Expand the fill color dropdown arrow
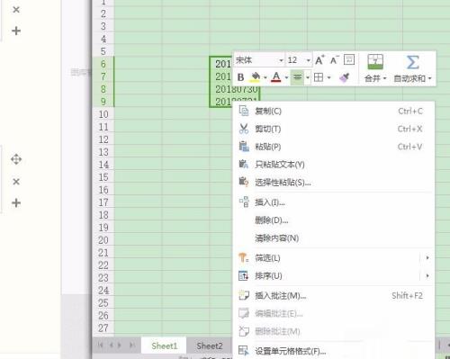This screenshot has height=359, width=450. point(265,77)
